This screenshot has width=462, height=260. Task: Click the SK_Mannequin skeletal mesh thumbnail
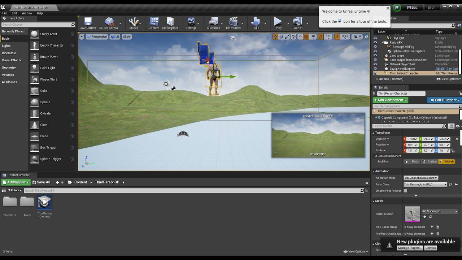pos(412,214)
